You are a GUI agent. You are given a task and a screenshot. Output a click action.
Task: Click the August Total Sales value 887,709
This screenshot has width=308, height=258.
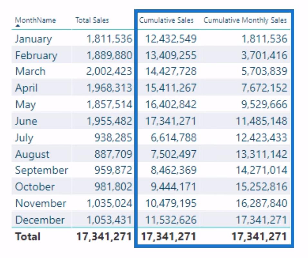click(113, 154)
